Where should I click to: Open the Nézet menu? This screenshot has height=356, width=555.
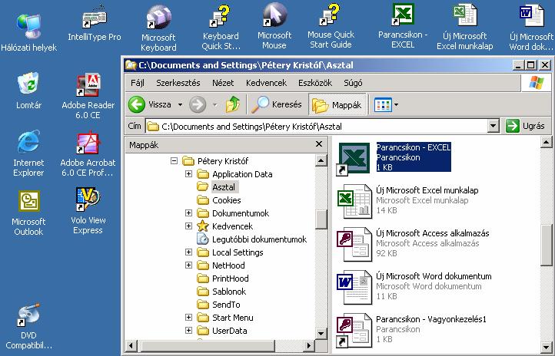click(x=223, y=83)
